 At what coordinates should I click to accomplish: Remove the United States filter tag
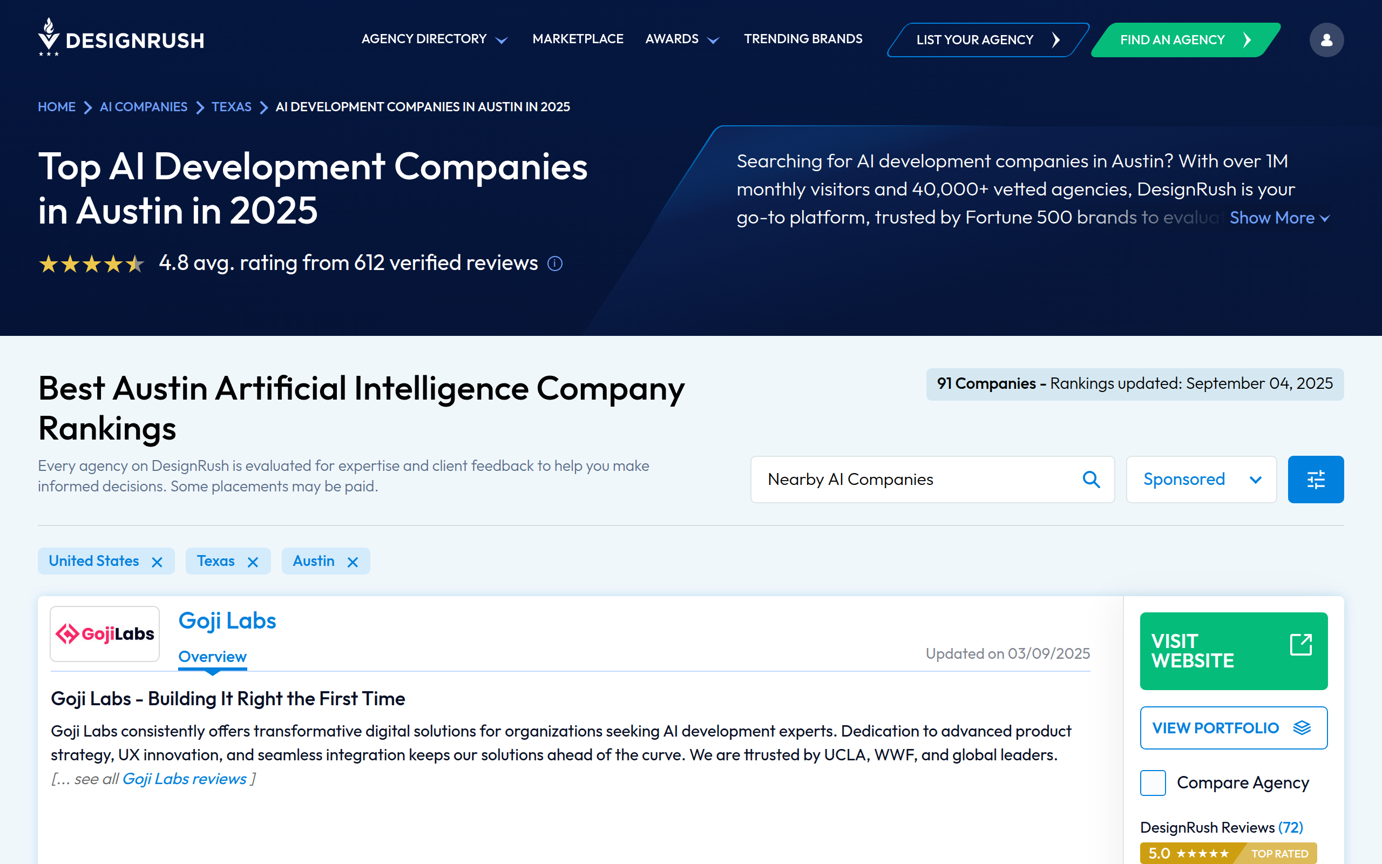pos(157,562)
